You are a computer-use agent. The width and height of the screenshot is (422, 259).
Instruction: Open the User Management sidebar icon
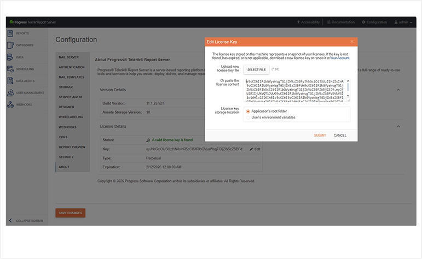click(x=10, y=93)
